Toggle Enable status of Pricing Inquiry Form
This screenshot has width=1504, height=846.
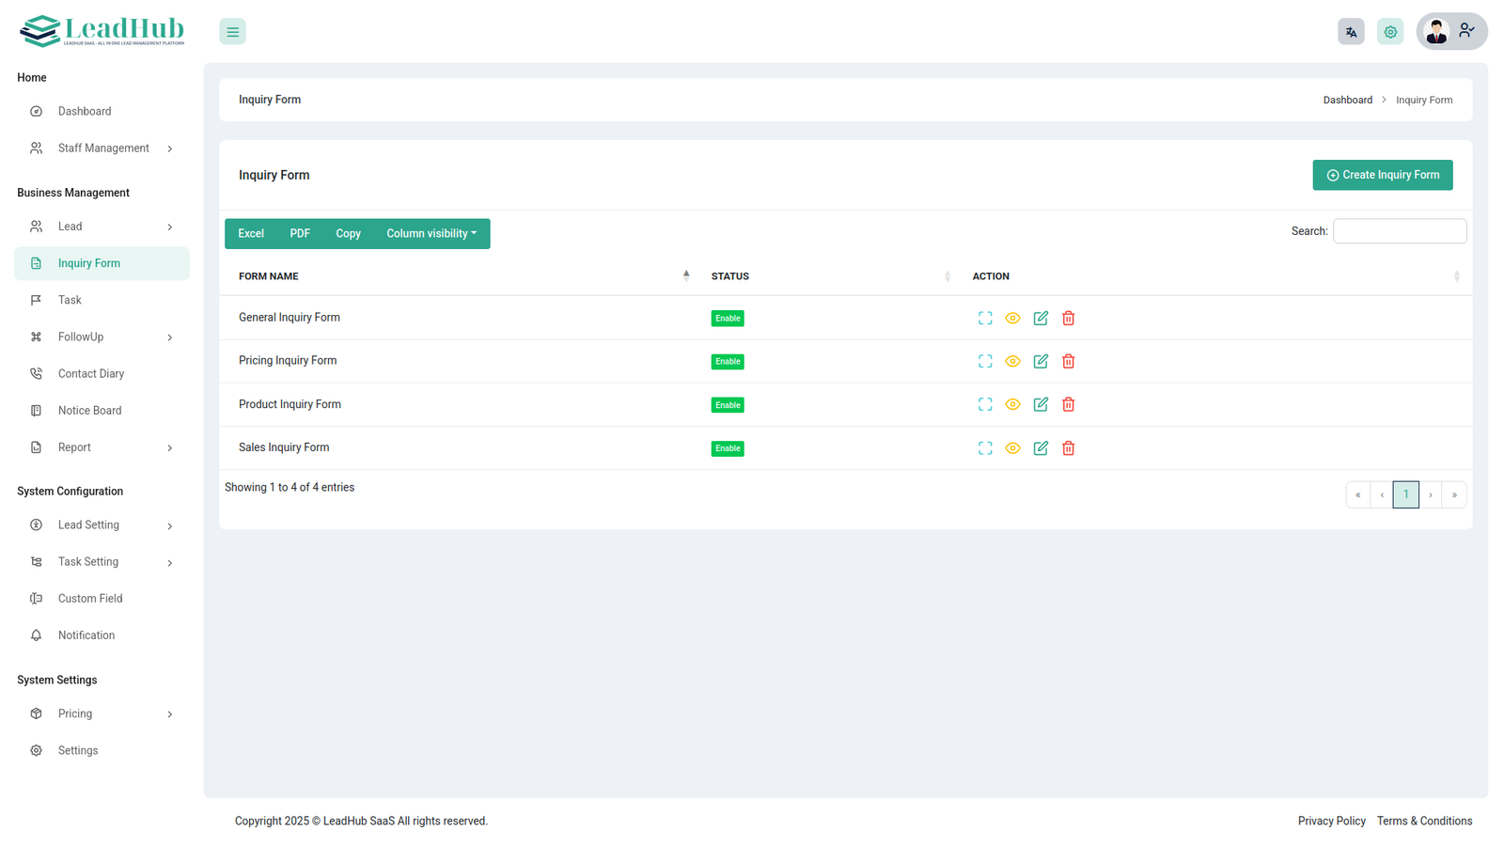pos(727,362)
